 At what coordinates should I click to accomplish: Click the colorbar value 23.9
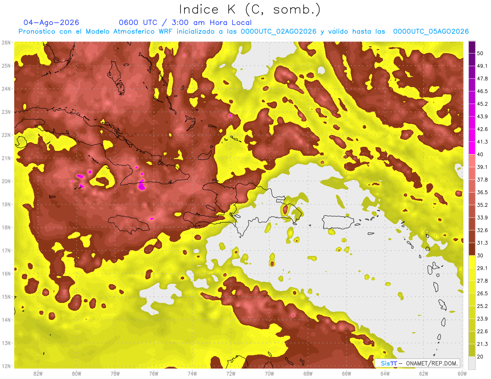coord(482,318)
